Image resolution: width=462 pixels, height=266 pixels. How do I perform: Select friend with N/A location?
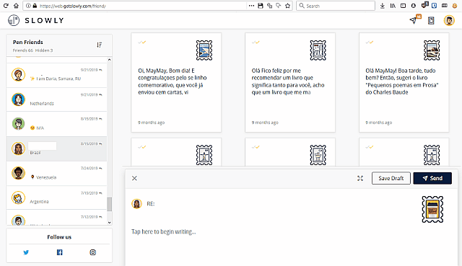pyautogui.click(x=56, y=124)
